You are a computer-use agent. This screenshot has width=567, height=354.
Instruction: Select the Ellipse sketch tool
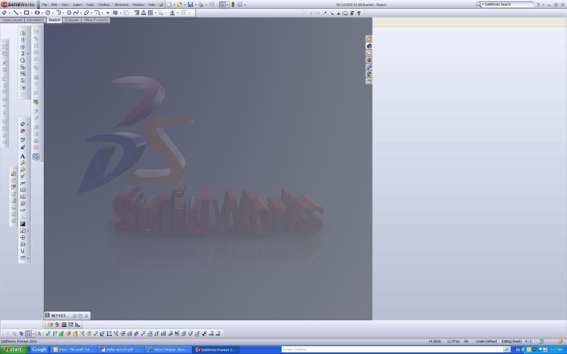pyautogui.click(x=86, y=12)
